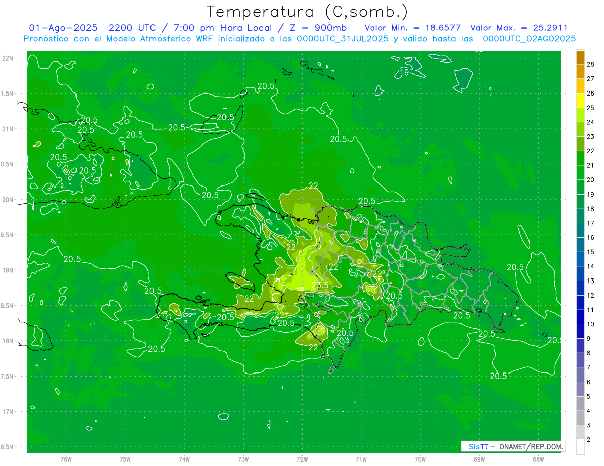Screen dimensions: 604x466
Task: Click the '19' contour label near map top
Action: [x=404, y=72]
